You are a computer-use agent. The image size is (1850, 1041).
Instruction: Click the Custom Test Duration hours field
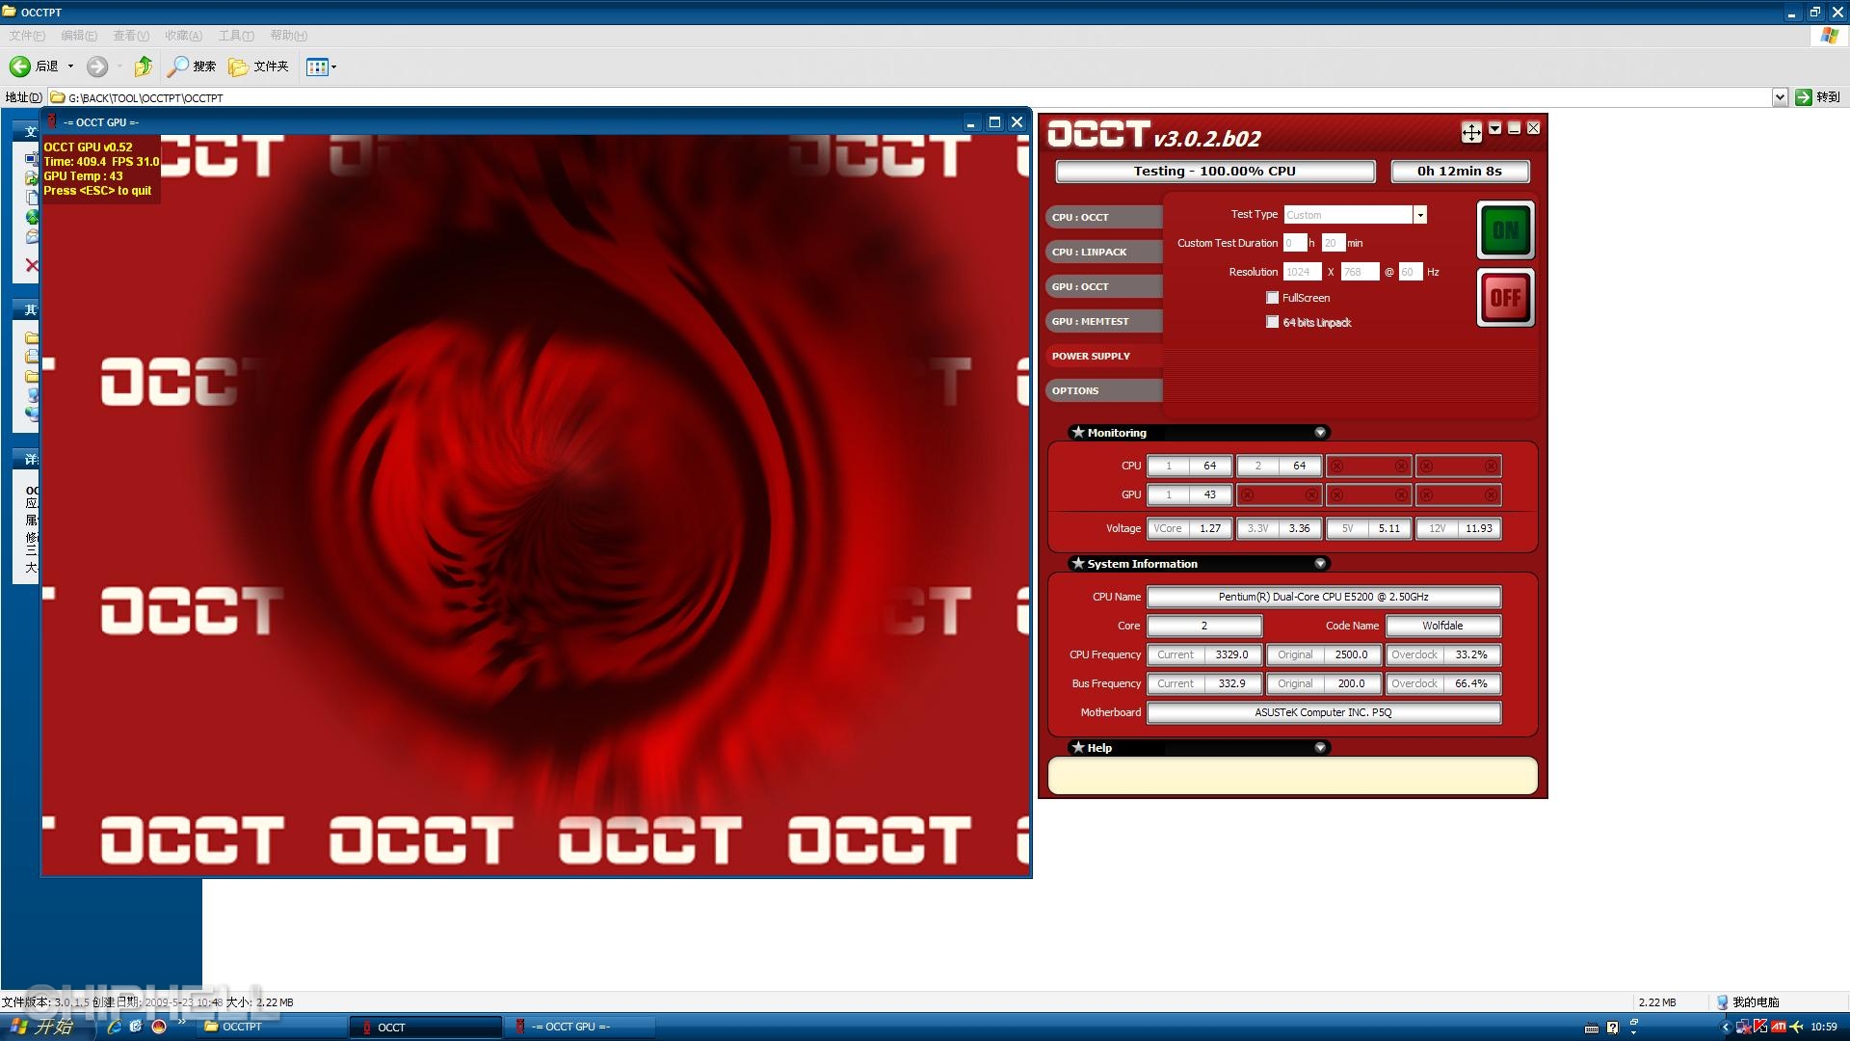pyautogui.click(x=1295, y=243)
